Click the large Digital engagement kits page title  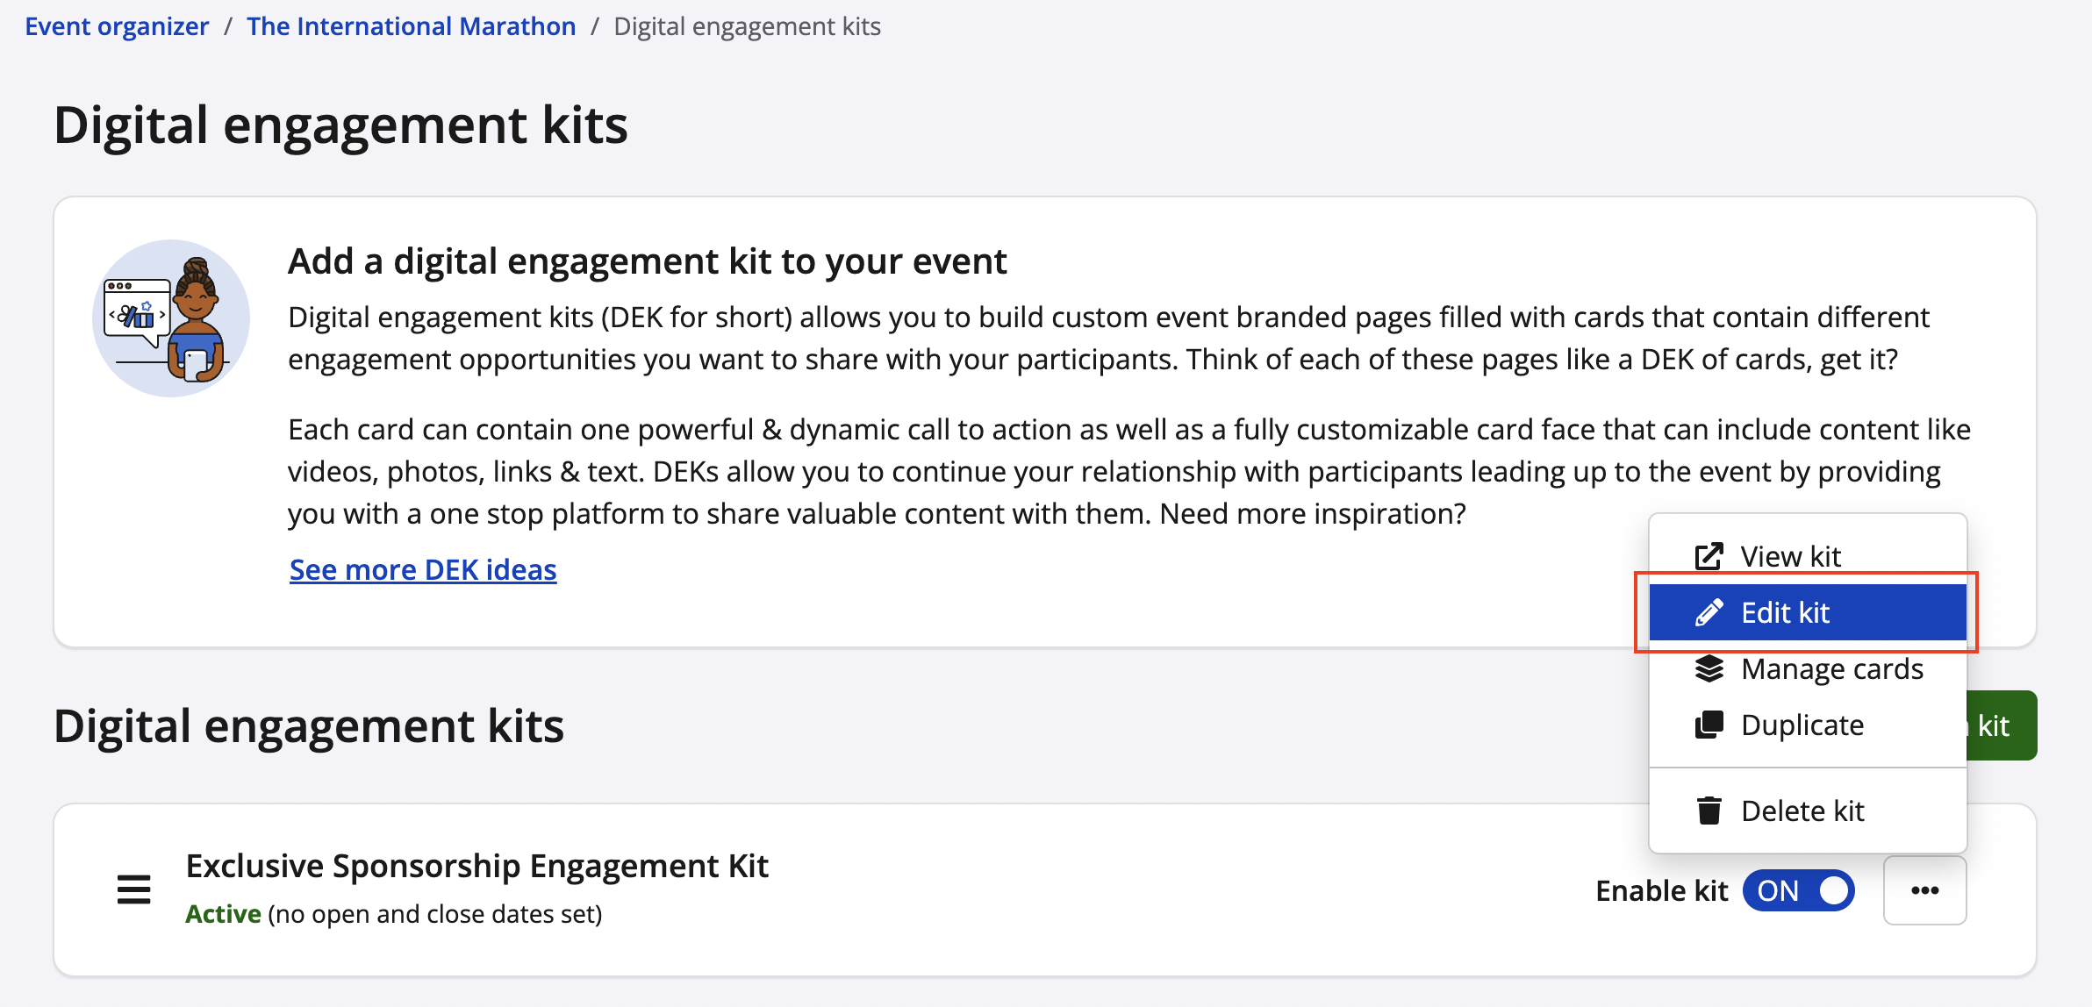(340, 125)
